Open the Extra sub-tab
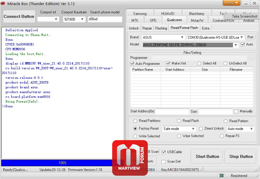Image resolution: width=260 pixels, height=179 pixels. (x=206, y=28)
